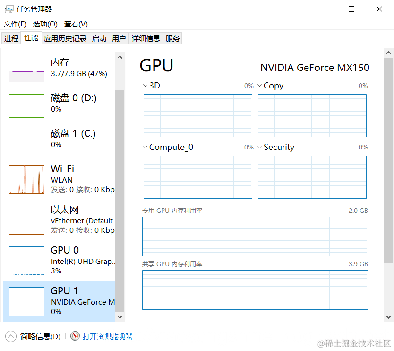Expand the Compute_0 engine dropdown chevron
The height and width of the screenshot is (351, 394).
tap(145, 147)
